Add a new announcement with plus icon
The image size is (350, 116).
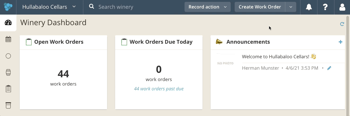point(340,42)
